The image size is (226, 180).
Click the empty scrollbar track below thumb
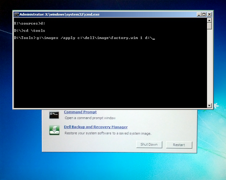[x=209, y=66]
